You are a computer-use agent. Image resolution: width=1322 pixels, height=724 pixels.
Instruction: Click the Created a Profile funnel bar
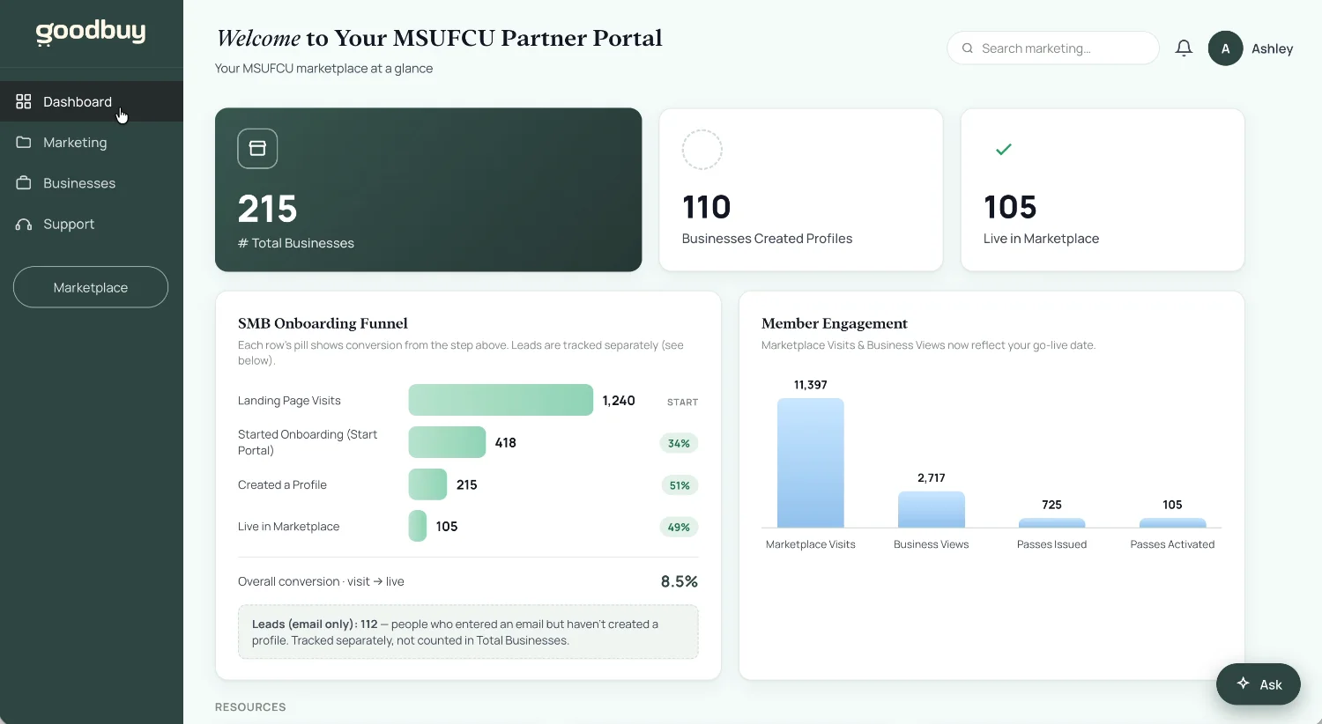[x=427, y=484]
